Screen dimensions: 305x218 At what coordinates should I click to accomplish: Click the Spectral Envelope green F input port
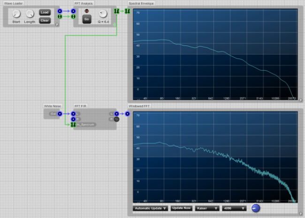[x=127, y=10]
